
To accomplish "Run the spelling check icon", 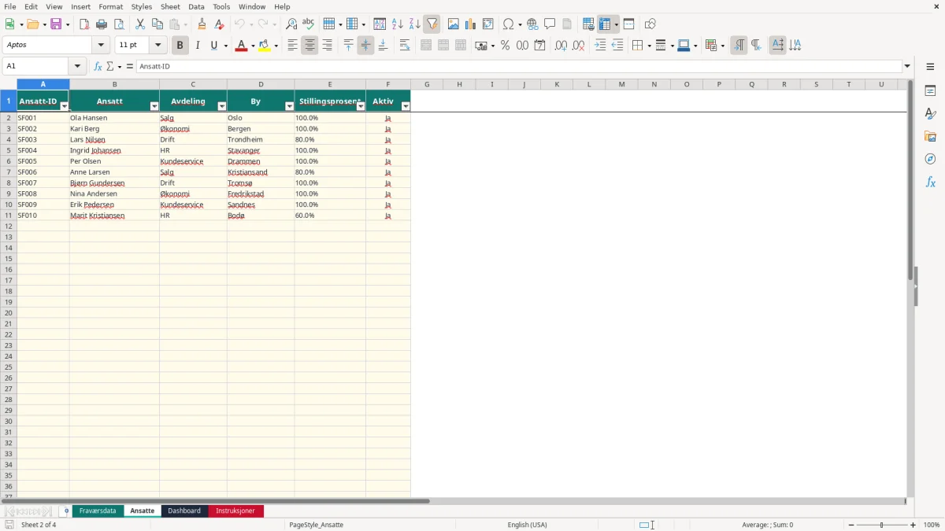I will 309,24.
